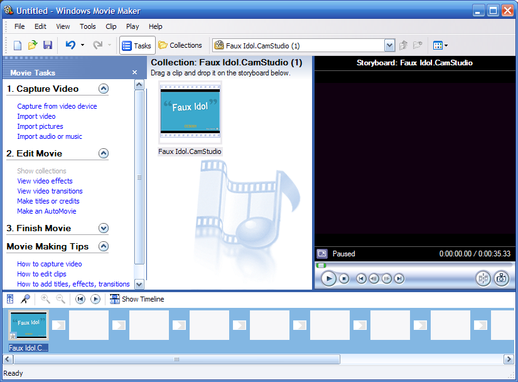Switch to Show Timeline view
518x382 pixels.
137,299
